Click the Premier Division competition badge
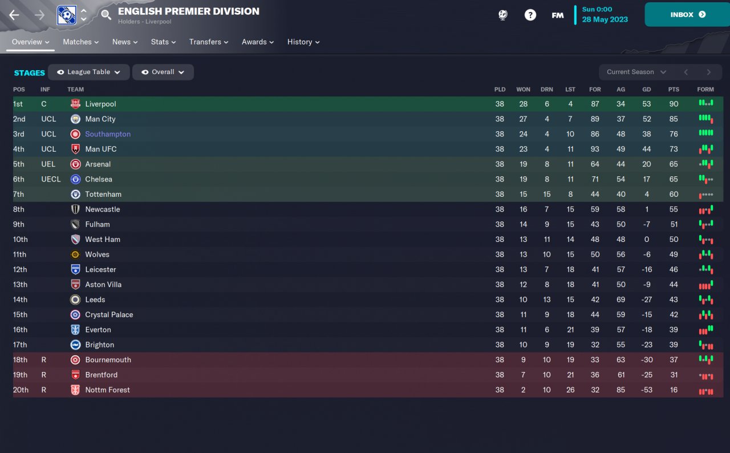730x453 pixels. 67,15
